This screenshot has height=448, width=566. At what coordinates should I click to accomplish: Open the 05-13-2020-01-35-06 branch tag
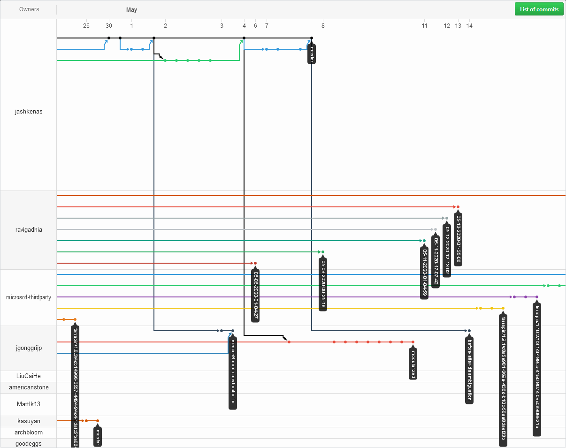[458, 239]
